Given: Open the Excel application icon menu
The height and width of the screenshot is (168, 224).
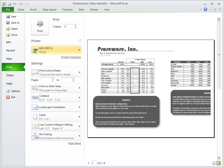Looking at the screenshot, I should click(x=4, y=4).
